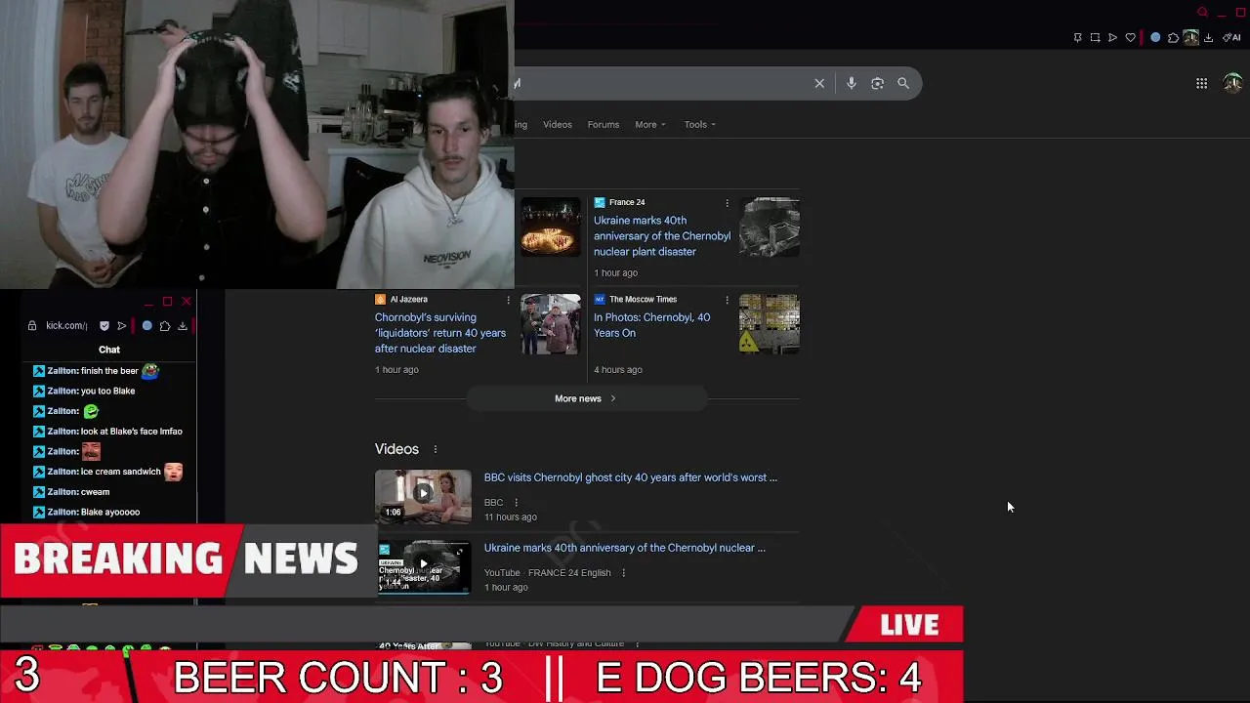The width and height of the screenshot is (1250, 703).
Task: Click the search icon in title bar
Action: [1202, 13]
